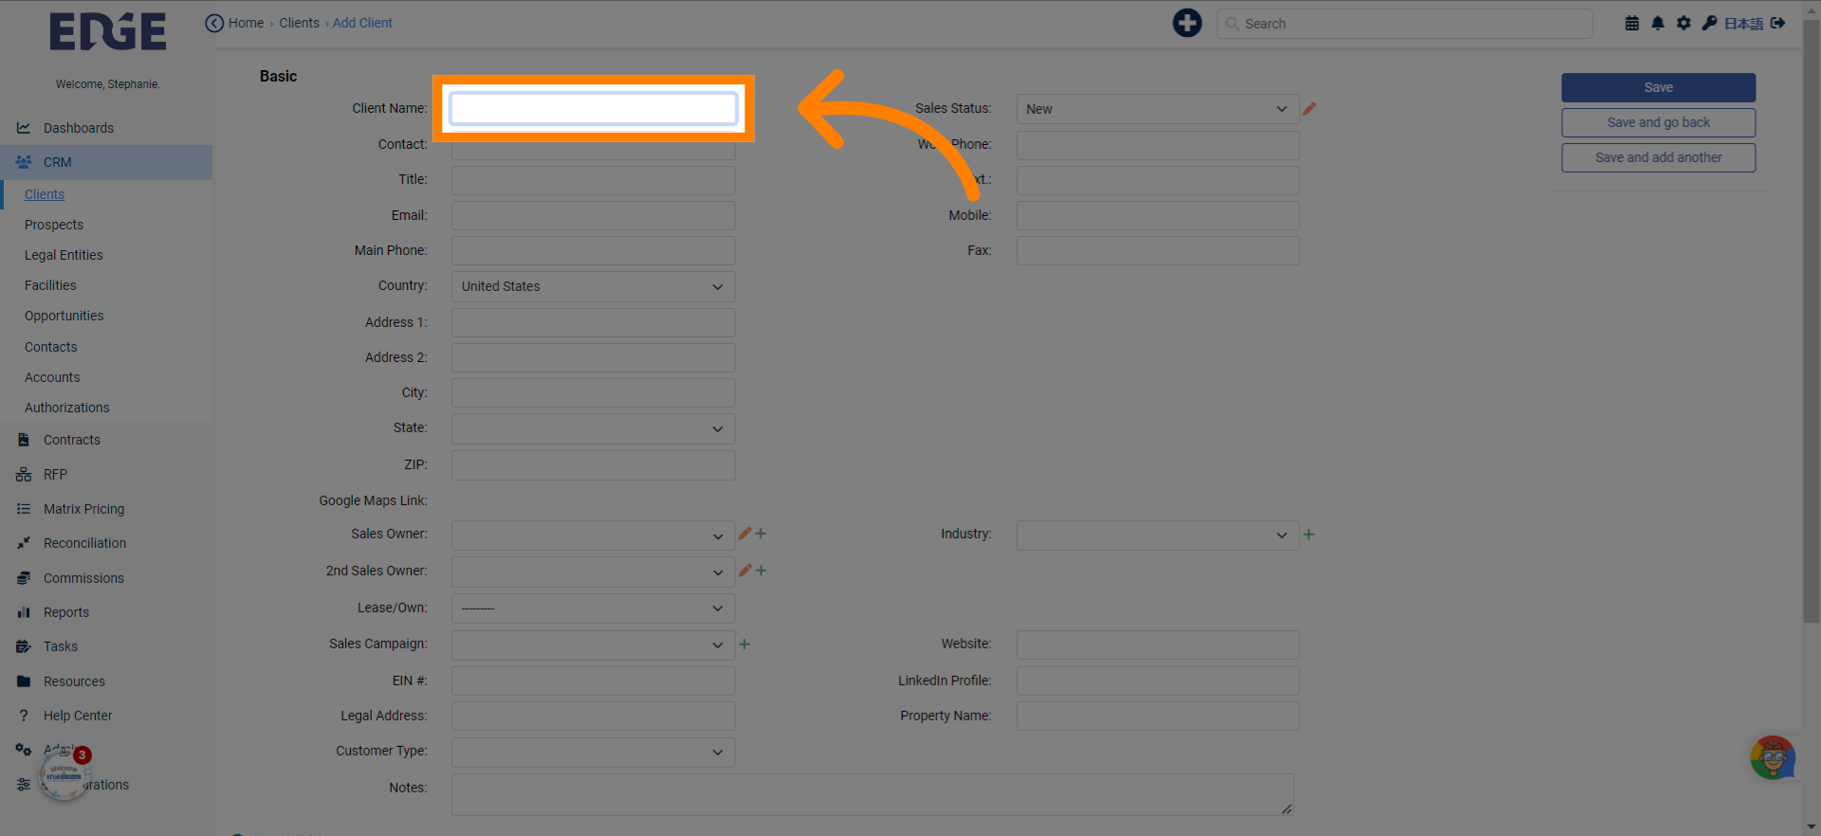Add a 2nd Sales Owner plus icon
This screenshot has height=836, width=1821.
click(x=761, y=571)
